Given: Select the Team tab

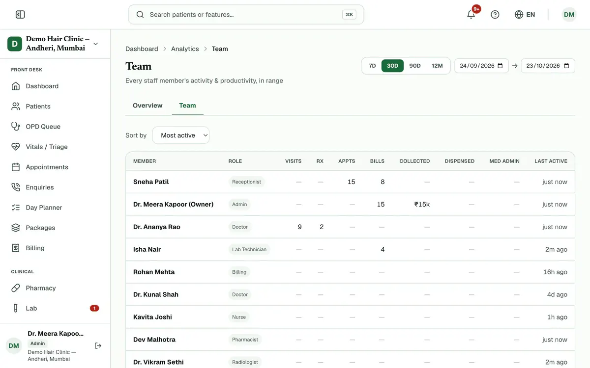Looking at the screenshot, I should (x=187, y=105).
